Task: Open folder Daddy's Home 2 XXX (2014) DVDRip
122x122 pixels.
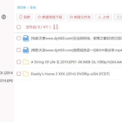Action: click(x=70, y=74)
